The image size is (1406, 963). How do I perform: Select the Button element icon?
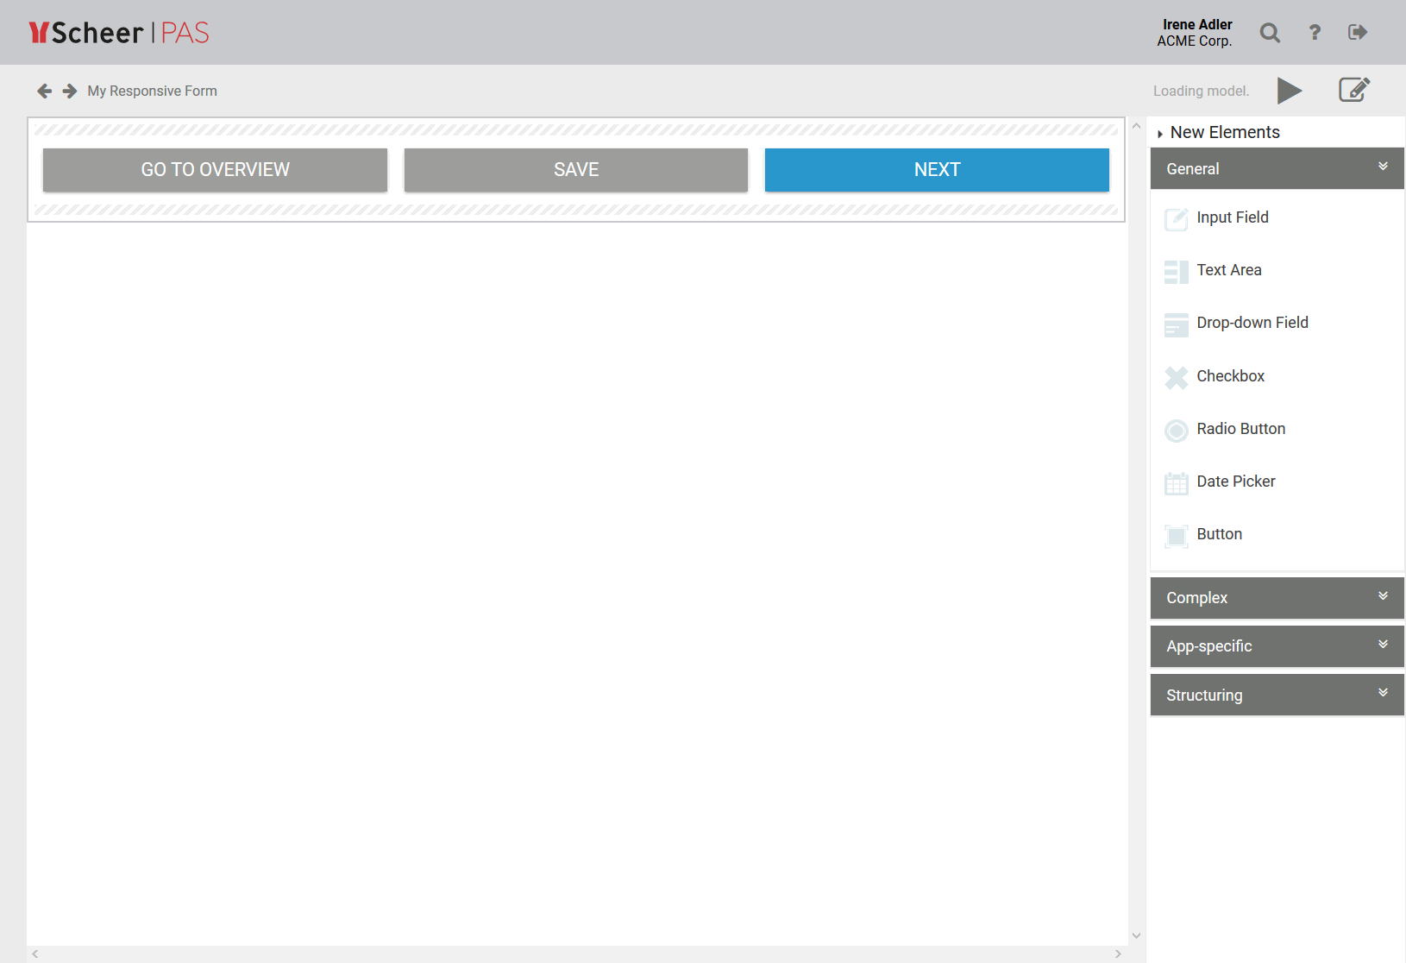(1176, 536)
